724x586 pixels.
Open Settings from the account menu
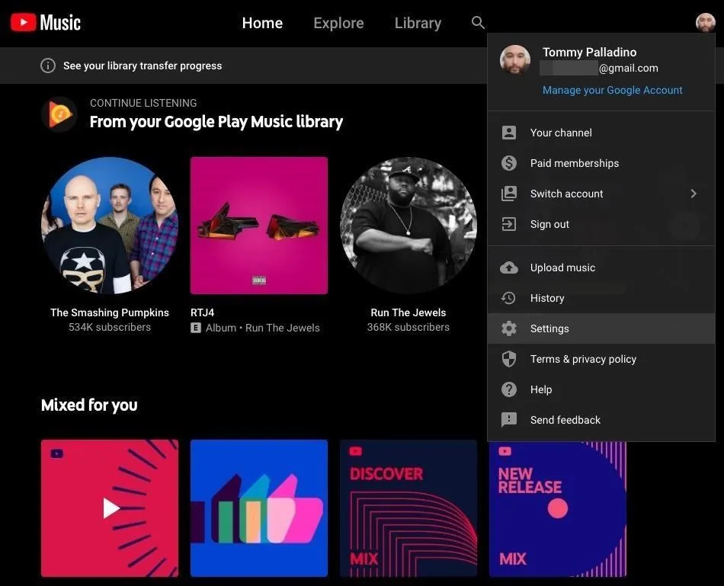[601, 328]
